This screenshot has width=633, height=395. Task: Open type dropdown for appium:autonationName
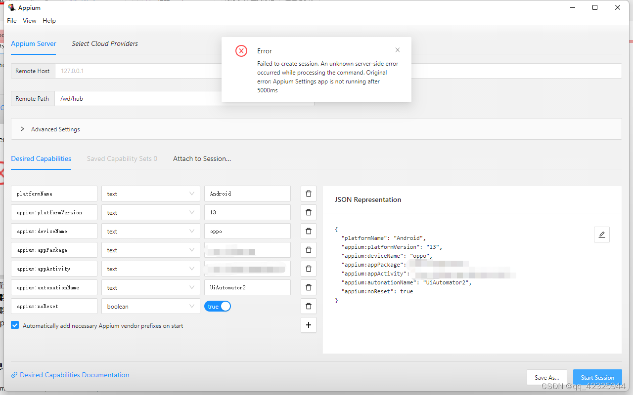[151, 287]
